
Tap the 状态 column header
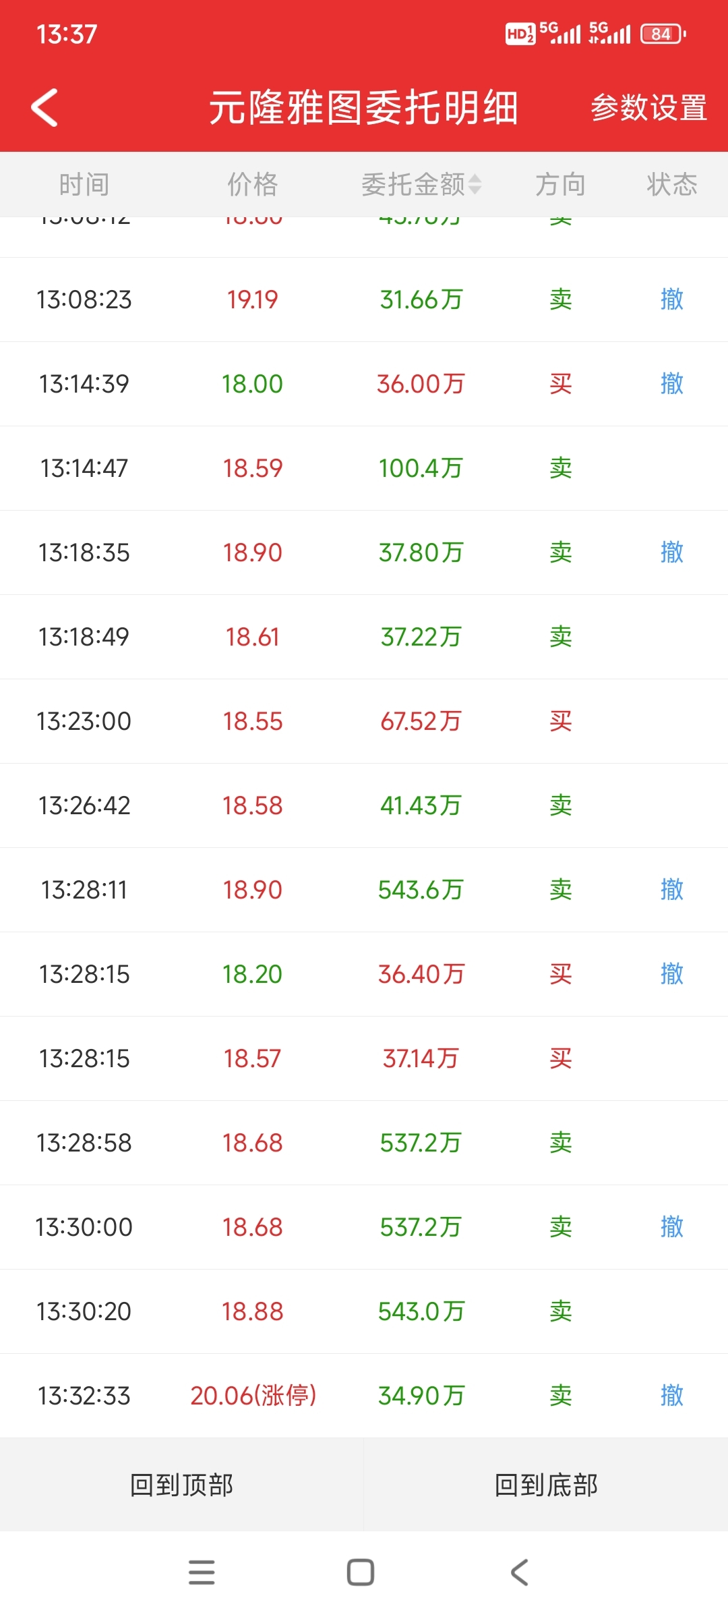point(672,184)
